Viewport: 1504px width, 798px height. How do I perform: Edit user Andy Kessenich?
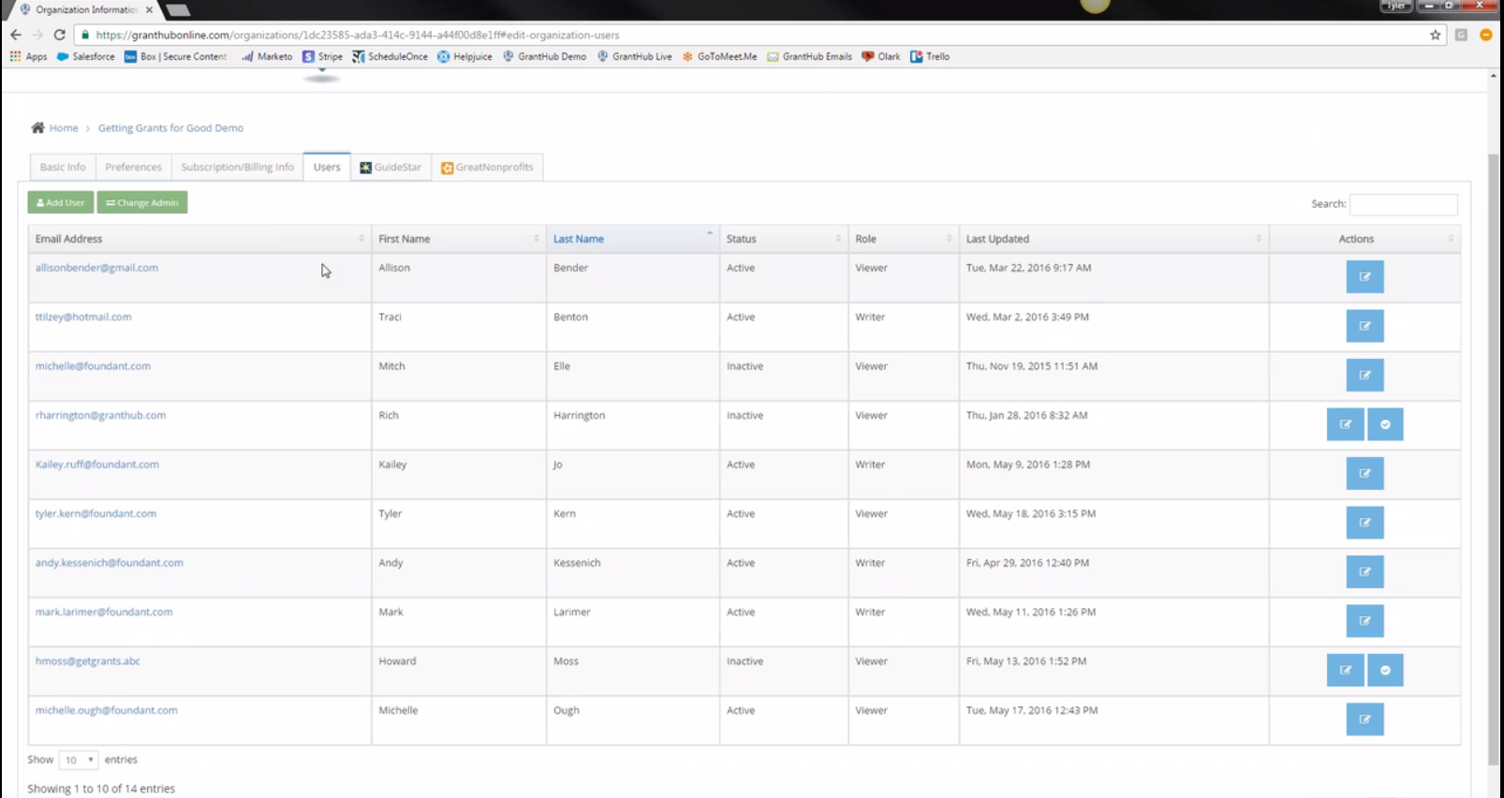tap(1364, 572)
